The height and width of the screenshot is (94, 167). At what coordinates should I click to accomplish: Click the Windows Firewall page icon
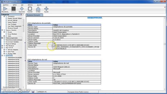[x=6, y=28]
